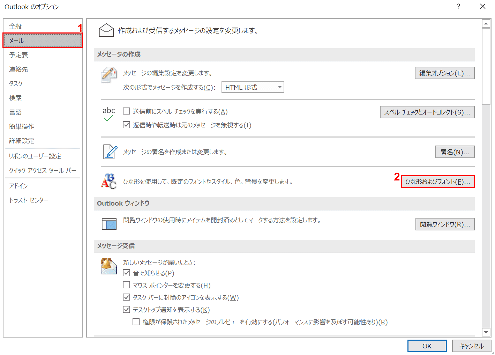Open the 署名 button
Viewport: 495px width, 355px height.
tap(455, 152)
